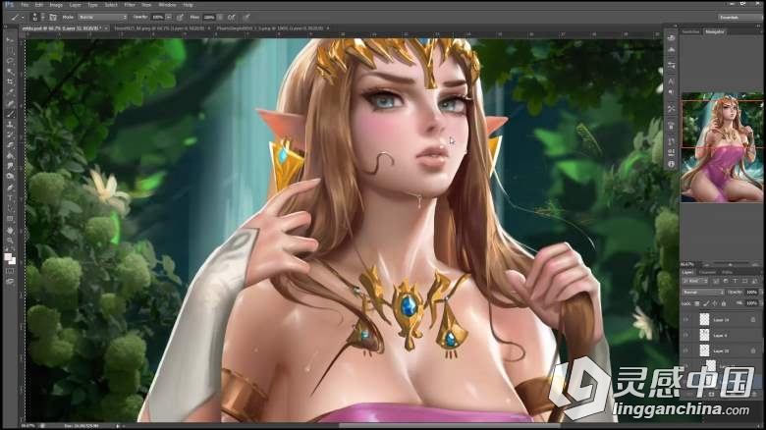Select the Clone Stamp tool
The height and width of the screenshot is (430, 766).
pyautogui.click(x=10, y=125)
